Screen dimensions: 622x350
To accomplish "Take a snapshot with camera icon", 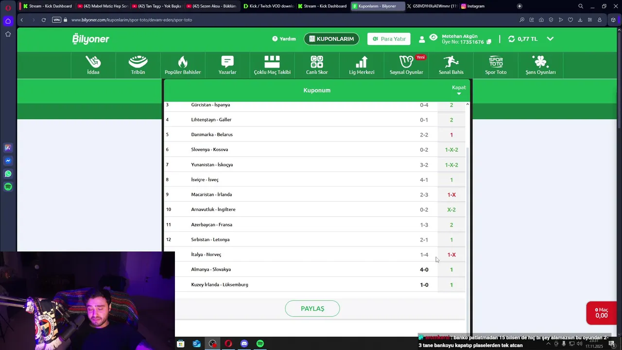I will click(x=541, y=20).
